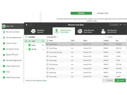Open Clean System Junk in sidebar

tap(13, 66)
